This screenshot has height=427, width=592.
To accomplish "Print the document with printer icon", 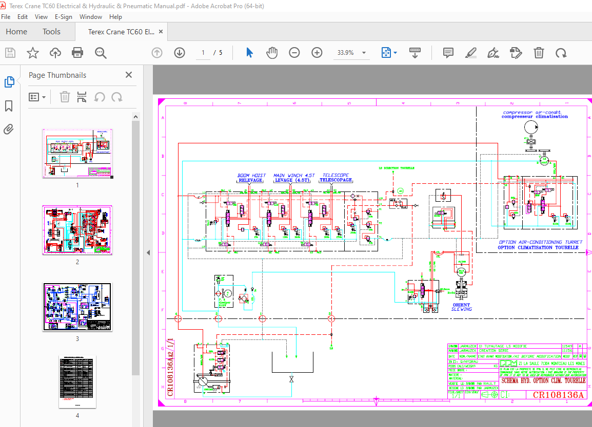I will 77,53.
